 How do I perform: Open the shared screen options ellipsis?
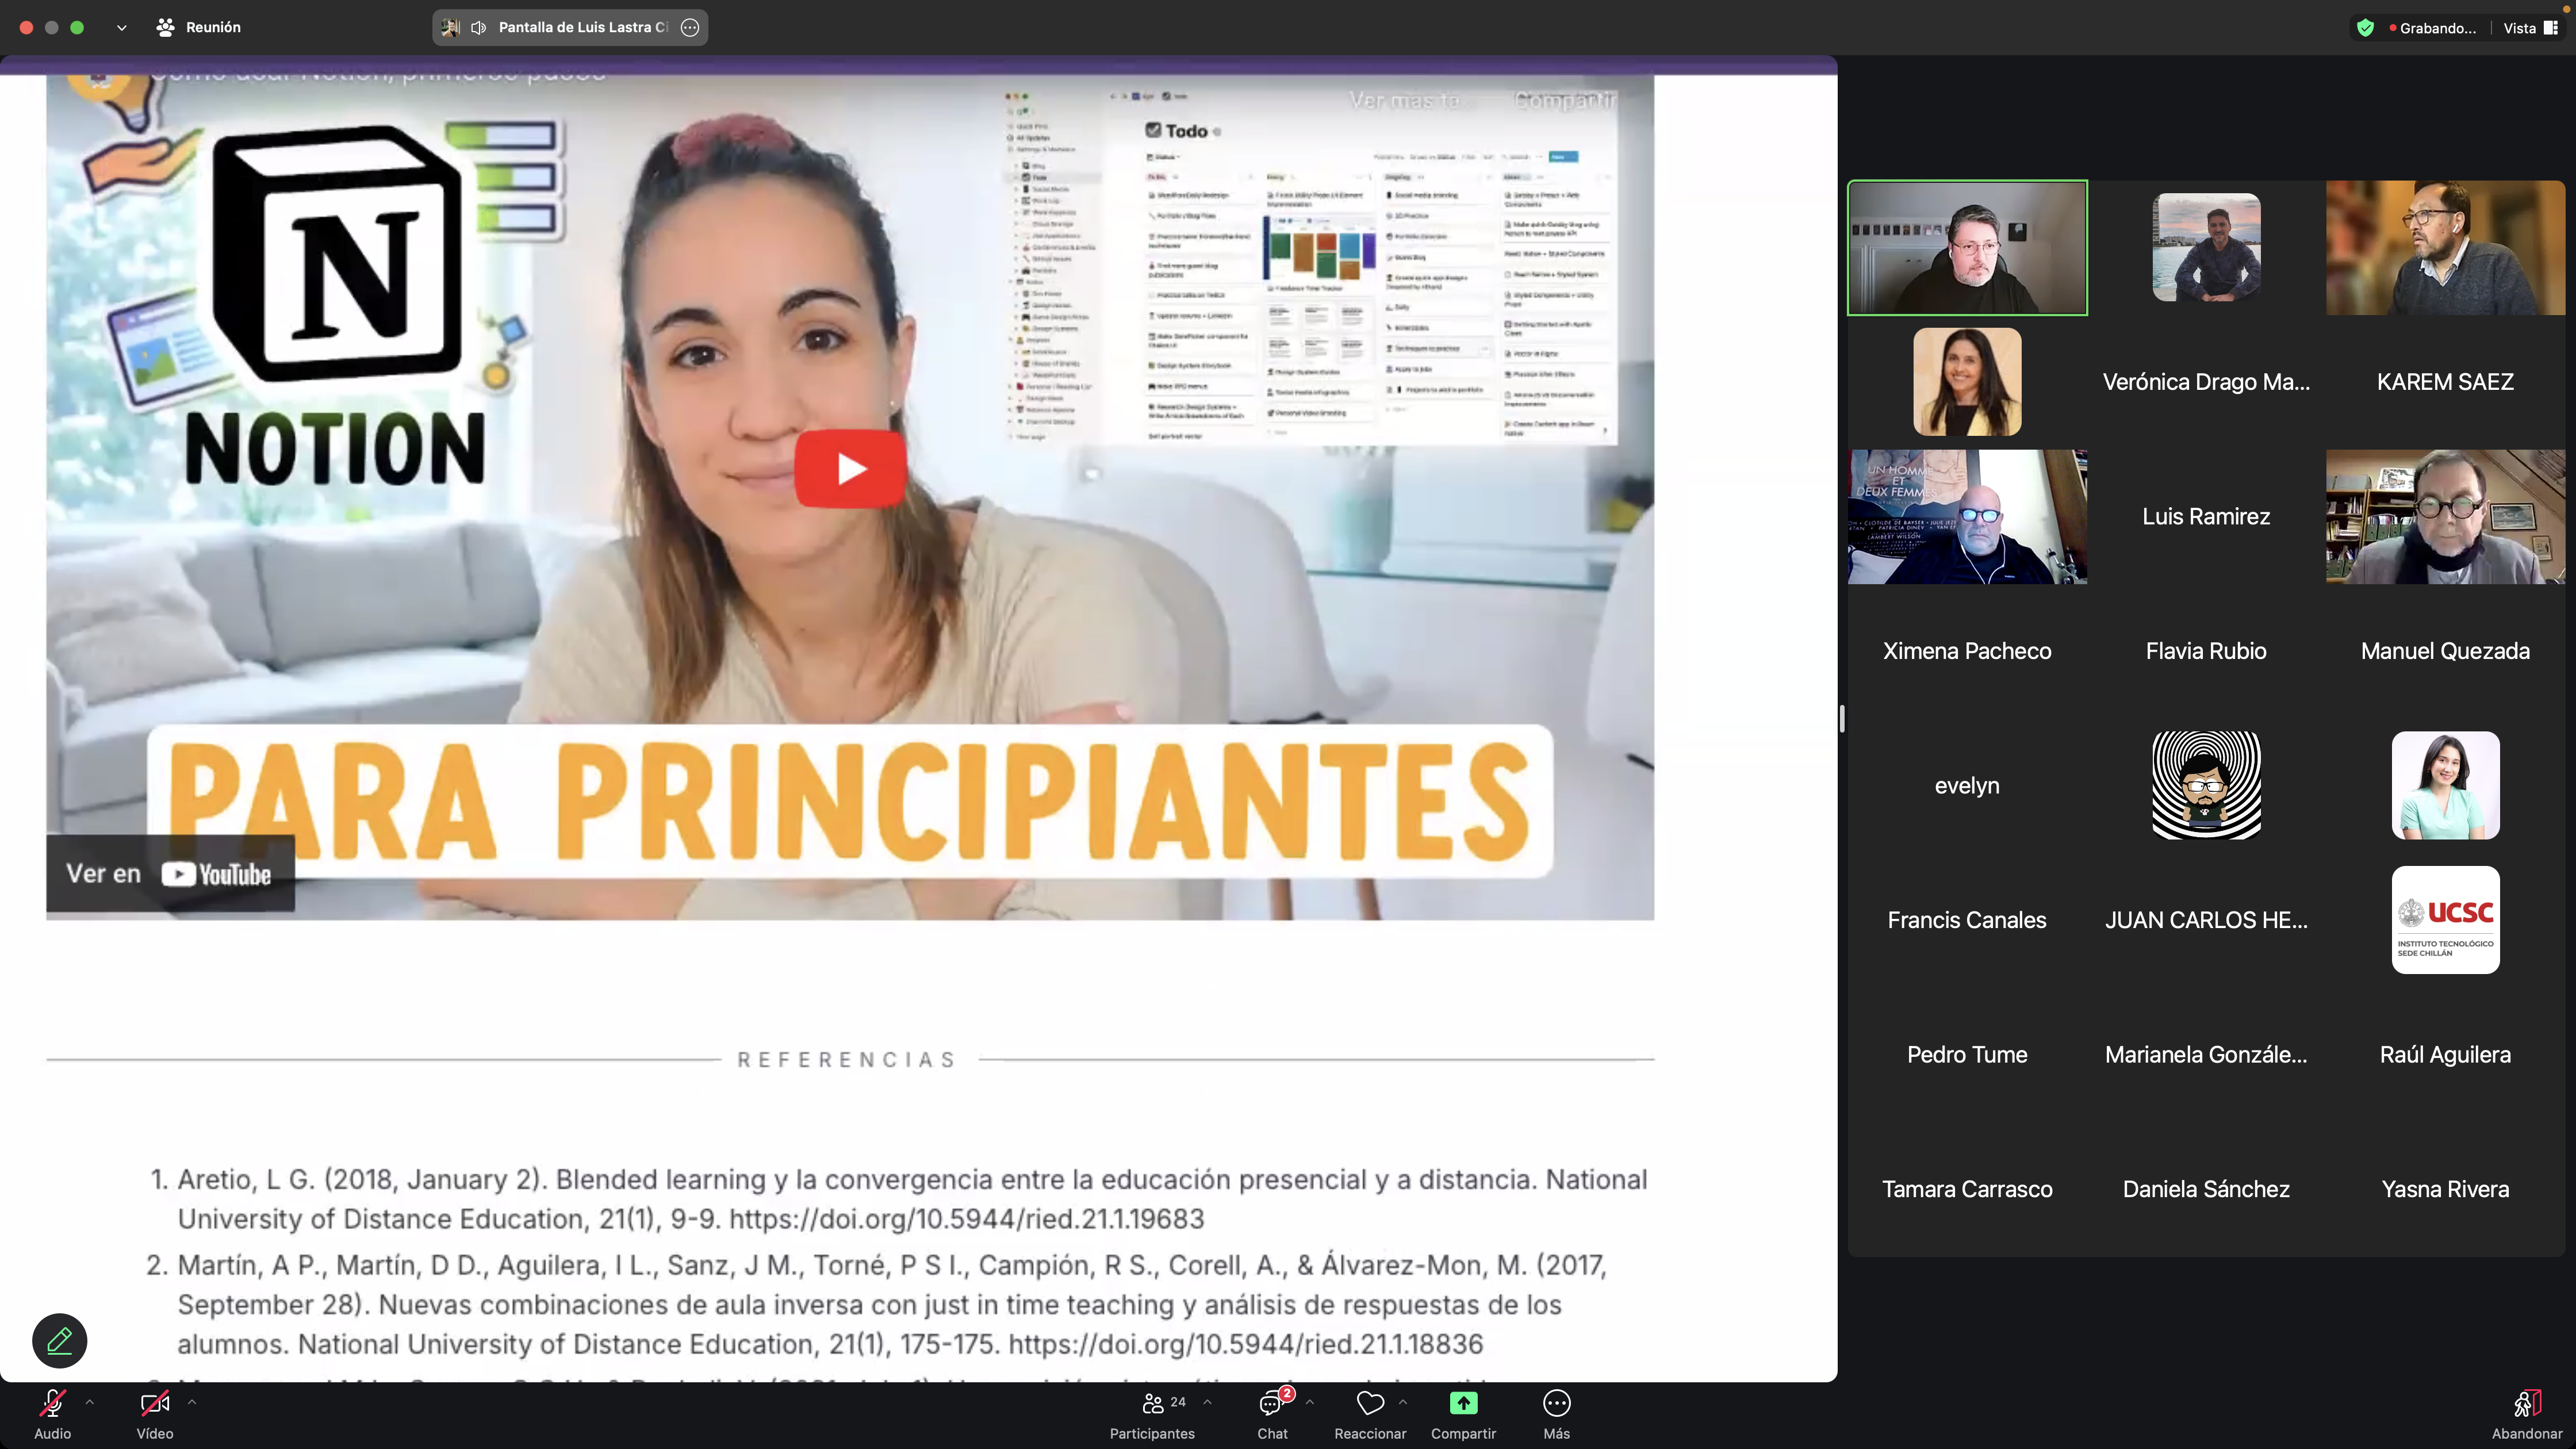click(x=690, y=28)
